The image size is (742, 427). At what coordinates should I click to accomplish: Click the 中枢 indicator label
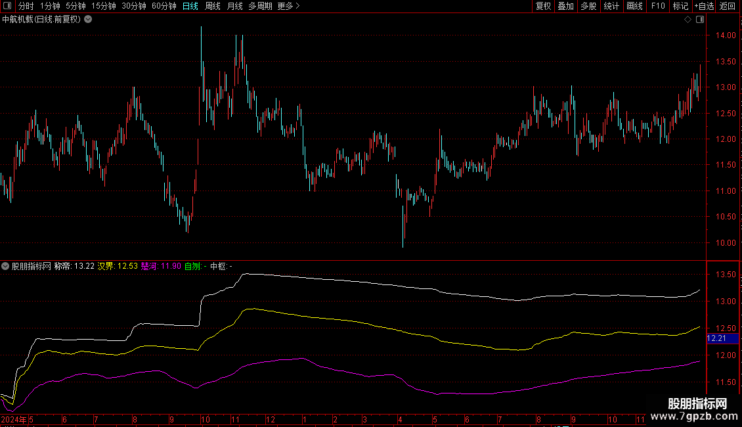(221, 266)
